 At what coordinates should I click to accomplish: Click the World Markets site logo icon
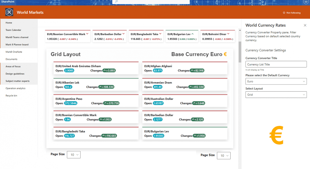point(9,12)
